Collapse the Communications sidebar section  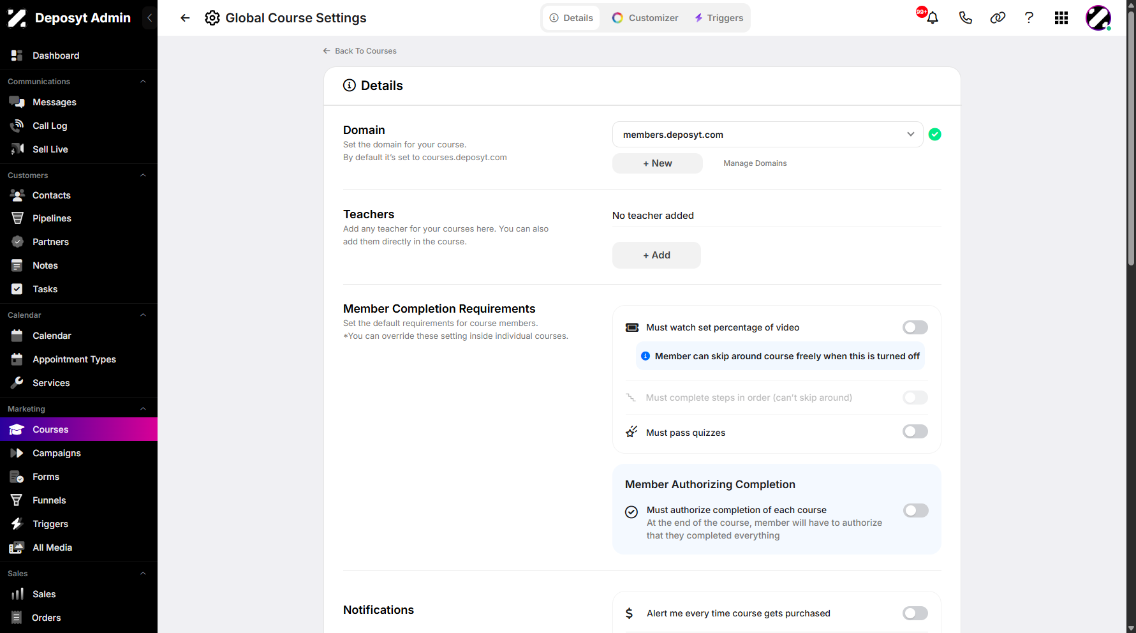point(143,82)
